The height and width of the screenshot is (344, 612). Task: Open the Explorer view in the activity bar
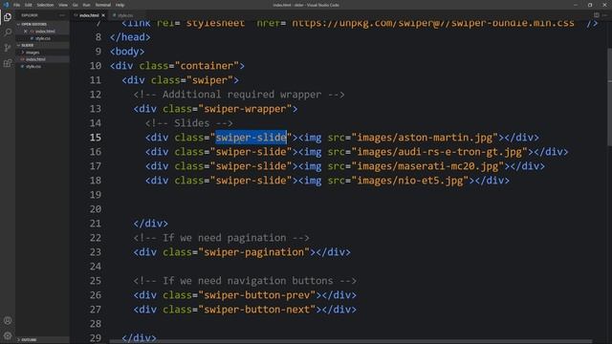pyautogui.click(x=8, y=17)
